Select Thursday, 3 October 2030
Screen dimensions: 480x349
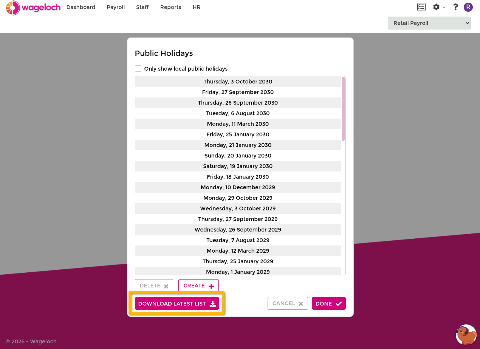pyautogui.click(x=238, y=82)
